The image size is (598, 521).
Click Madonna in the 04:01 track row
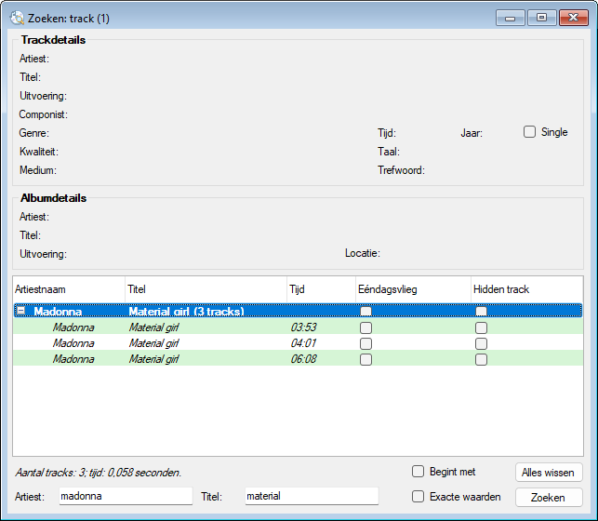[x=73, y=343]
